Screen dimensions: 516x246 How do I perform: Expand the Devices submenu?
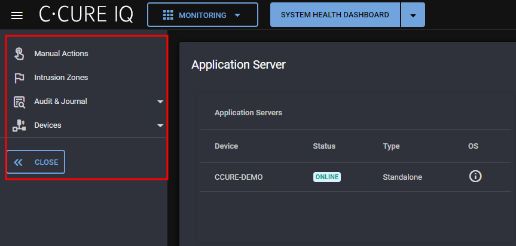click(160, 125)
